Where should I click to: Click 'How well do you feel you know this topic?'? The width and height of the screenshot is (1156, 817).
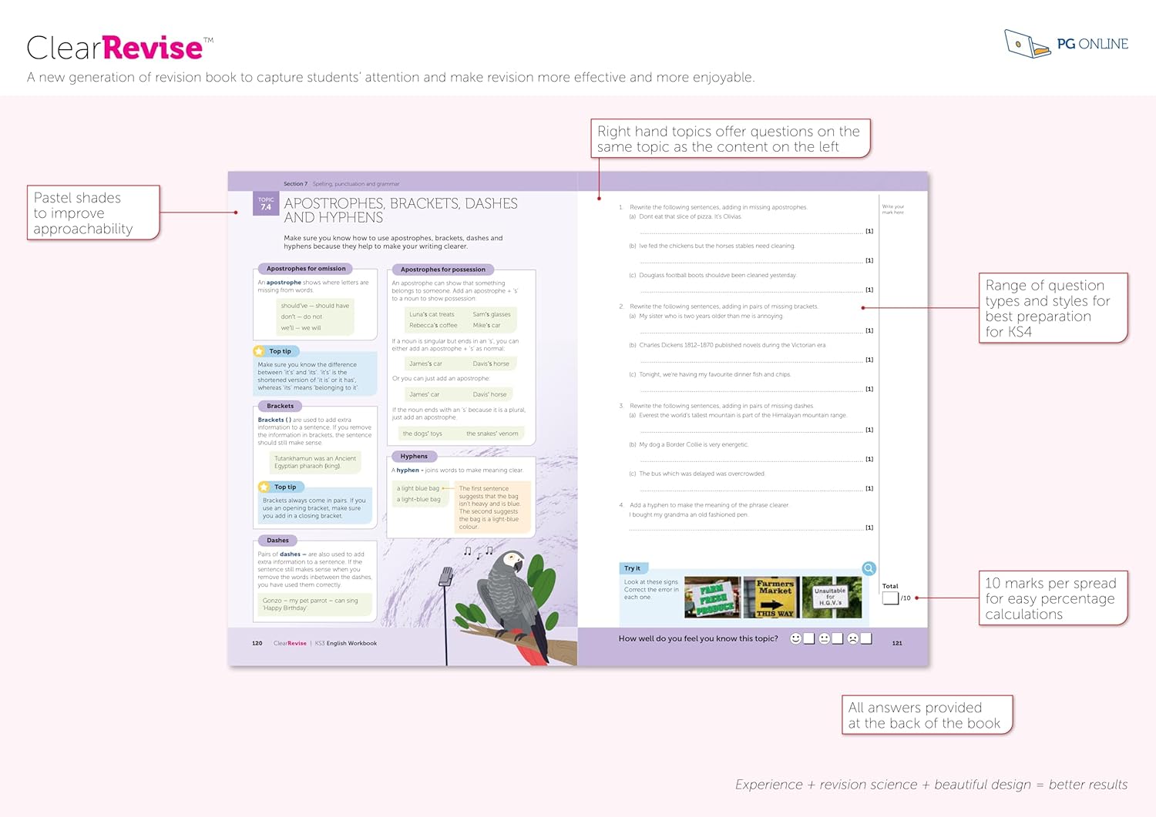pyautogui.click(x=698, y=638)
